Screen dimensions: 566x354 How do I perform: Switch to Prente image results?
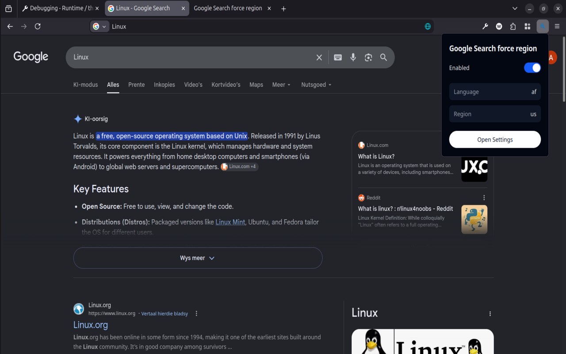coord(137,85)
